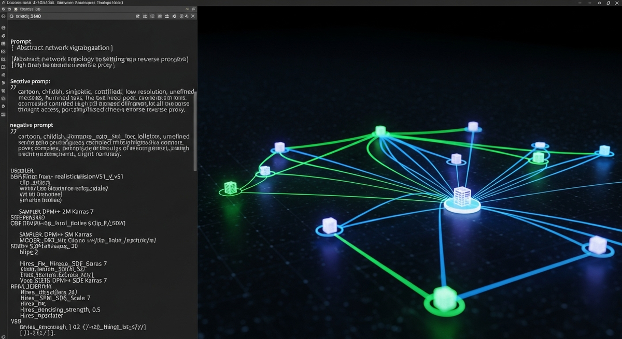The height and width of the screenshot is (339, 622).
Task: Click the realisticVisionV51 model line
Action: pos(67,176)
